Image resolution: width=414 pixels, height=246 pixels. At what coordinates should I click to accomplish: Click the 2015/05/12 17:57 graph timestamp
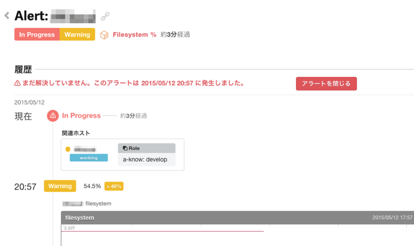[392, 218]
